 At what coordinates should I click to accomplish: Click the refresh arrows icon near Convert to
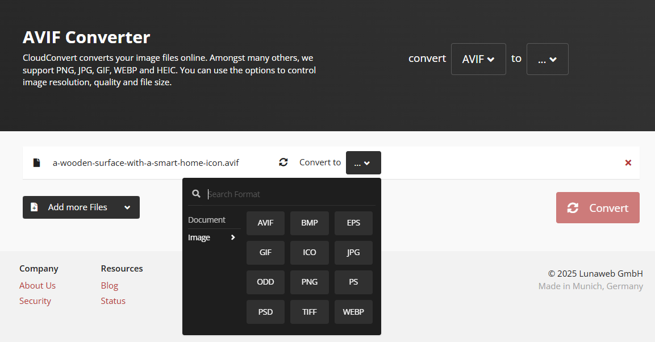283,162
